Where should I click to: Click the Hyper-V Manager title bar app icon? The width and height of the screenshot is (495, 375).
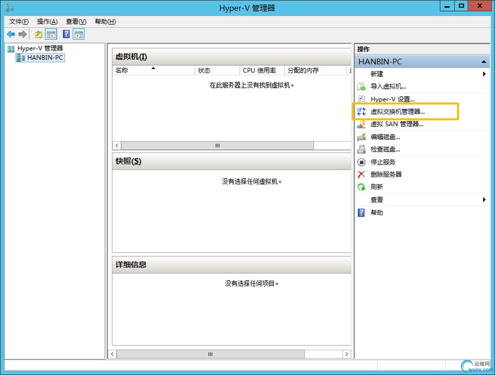(x=9, y=8)
